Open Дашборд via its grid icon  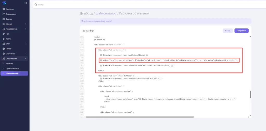[x=4, y=9]
